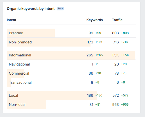Image resolution: width=145 pixels, height=117 pixels.
Task: Click the +265 Informational keywords change
Action: (x=99, y=55)
